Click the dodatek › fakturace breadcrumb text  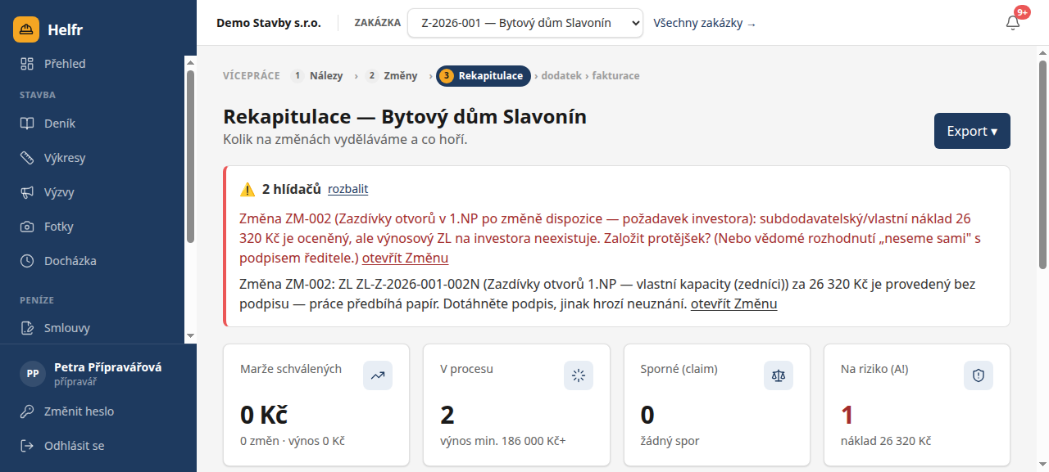click(x=590, y=75)
